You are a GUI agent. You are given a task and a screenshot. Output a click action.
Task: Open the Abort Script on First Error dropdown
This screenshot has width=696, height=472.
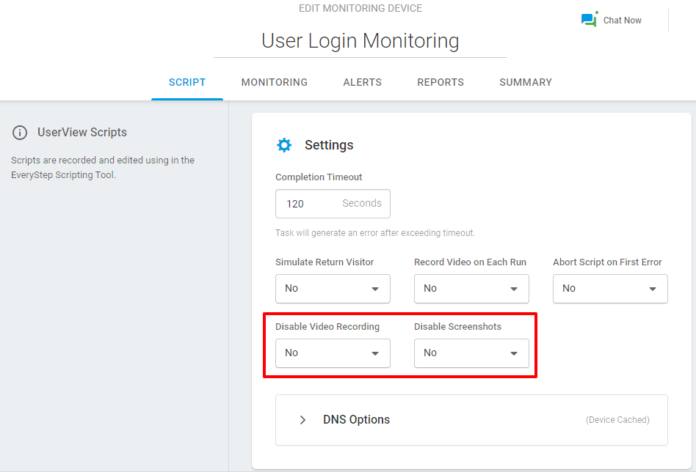pos(610,289)
